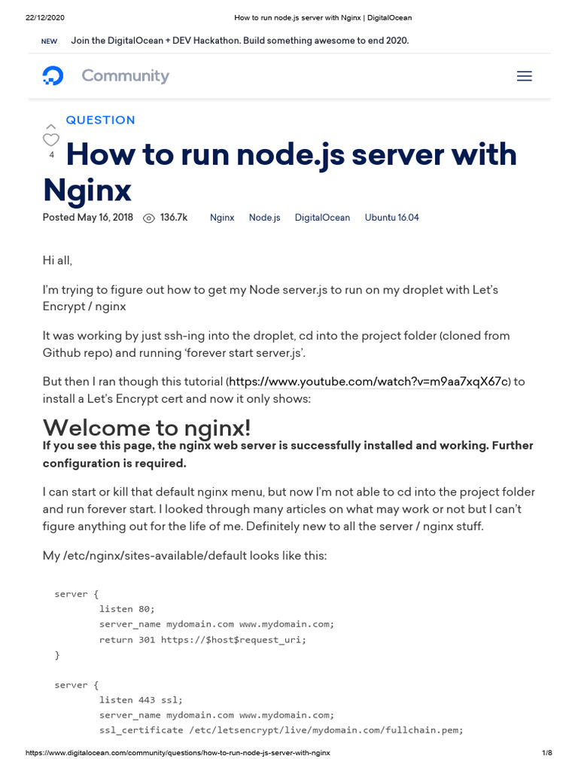
Task: Click the 'return 301' code line
Action: pyautogui.click(x=202, y=640)
